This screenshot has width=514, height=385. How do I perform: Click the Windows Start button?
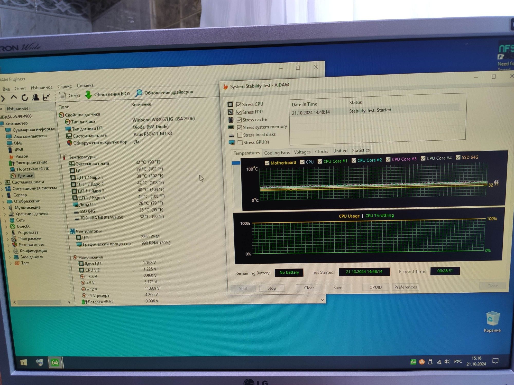[x=24, y=362]
